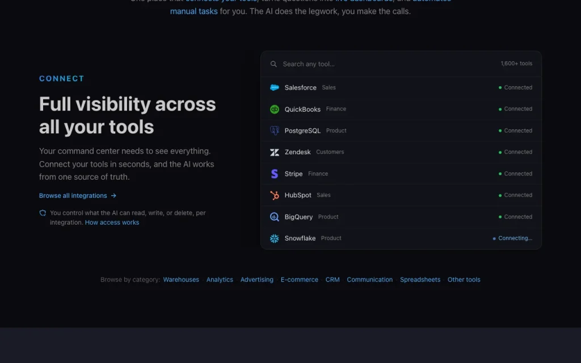Click the shield icon beside access note
This screenshot has height=363, width=581.
coord(43,213)
